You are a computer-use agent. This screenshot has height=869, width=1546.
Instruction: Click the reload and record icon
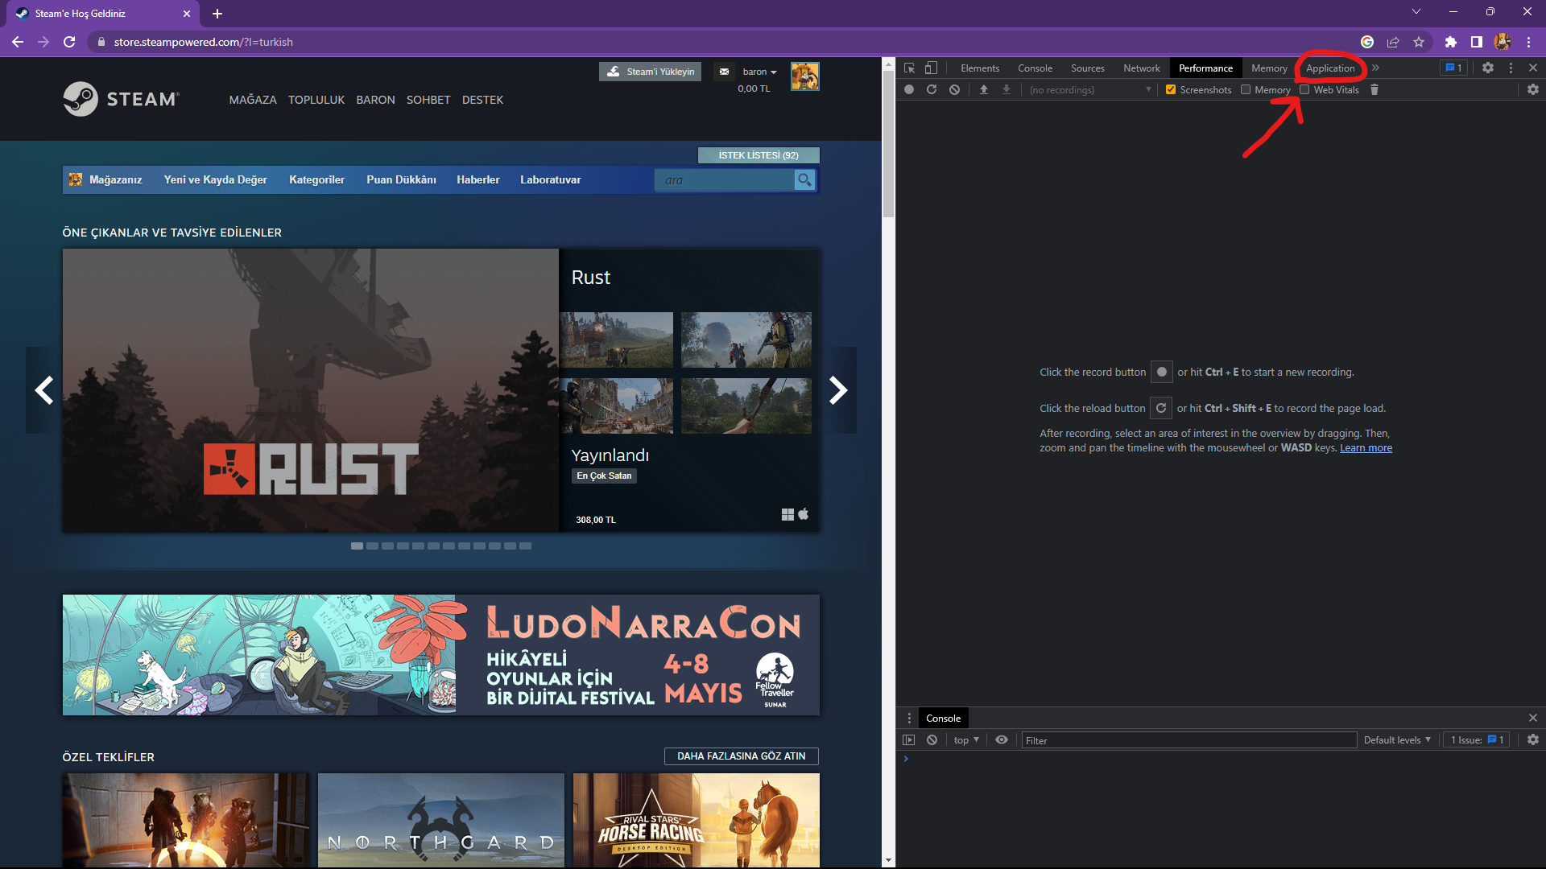(932, 89)
